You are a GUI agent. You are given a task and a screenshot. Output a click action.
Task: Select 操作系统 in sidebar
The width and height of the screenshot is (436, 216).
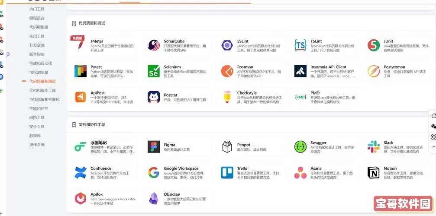pos(37,145)
